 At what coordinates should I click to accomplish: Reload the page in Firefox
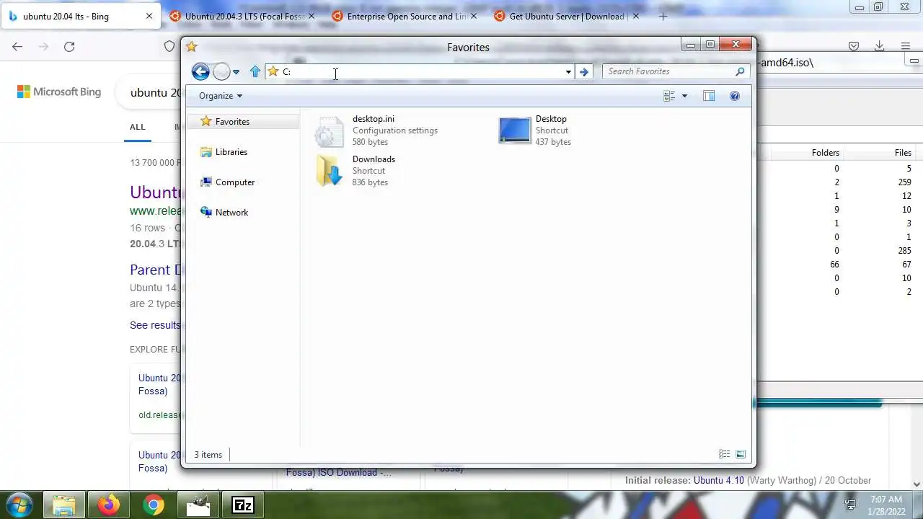(x=69, y=46)
